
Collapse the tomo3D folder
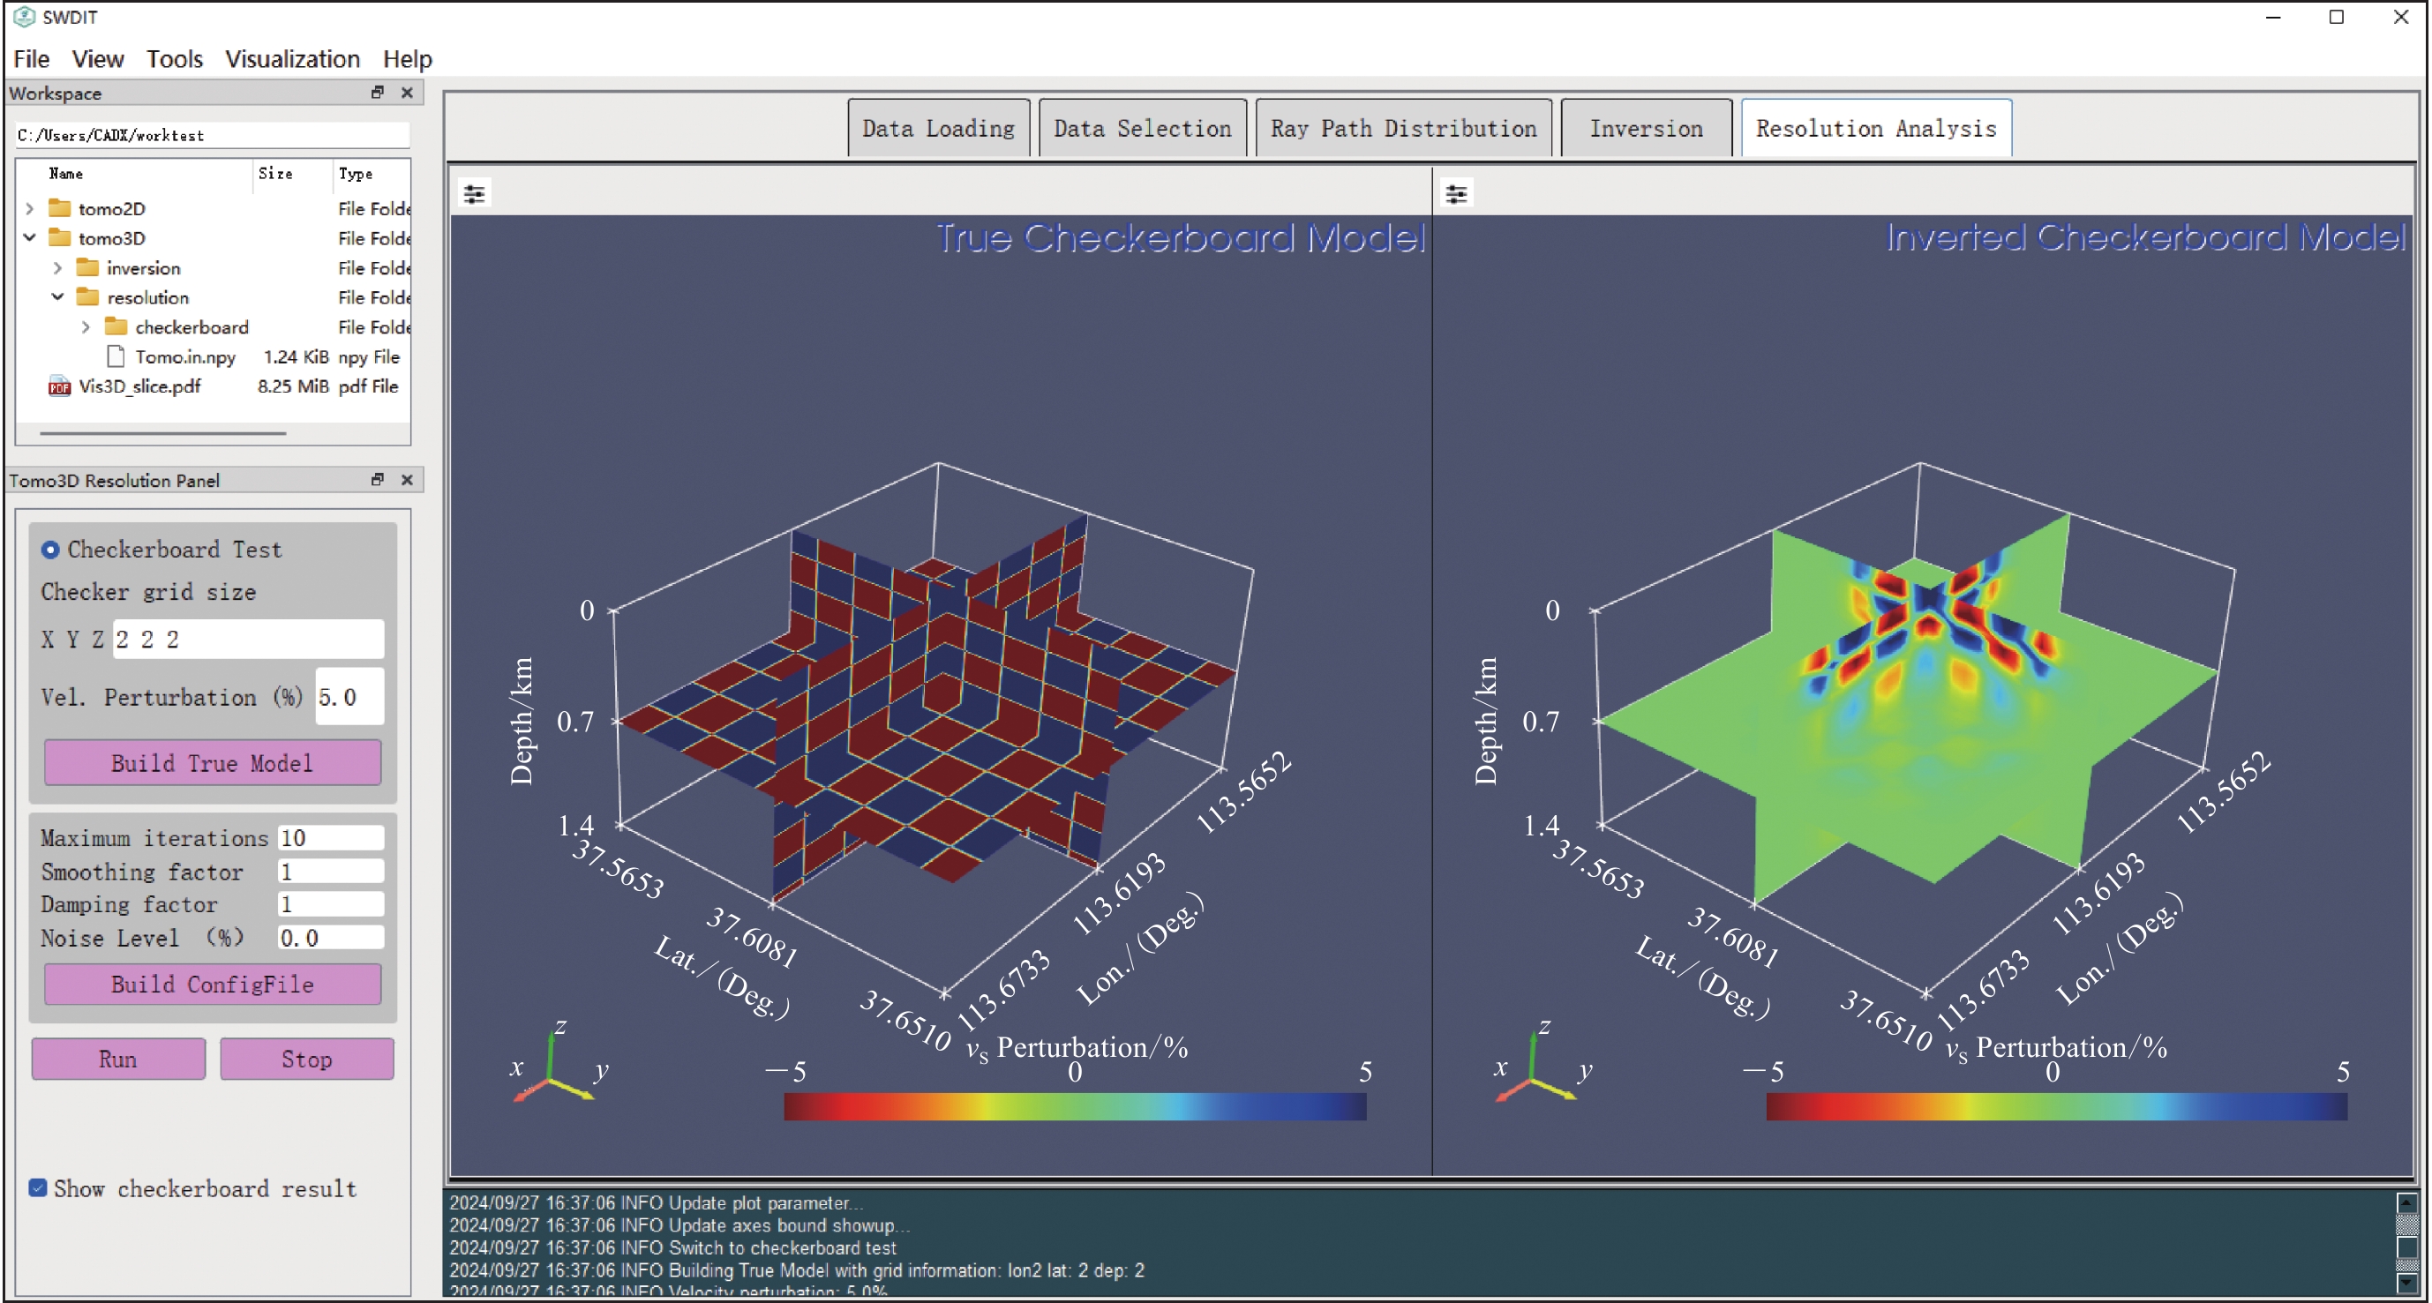tap(29, 238)
